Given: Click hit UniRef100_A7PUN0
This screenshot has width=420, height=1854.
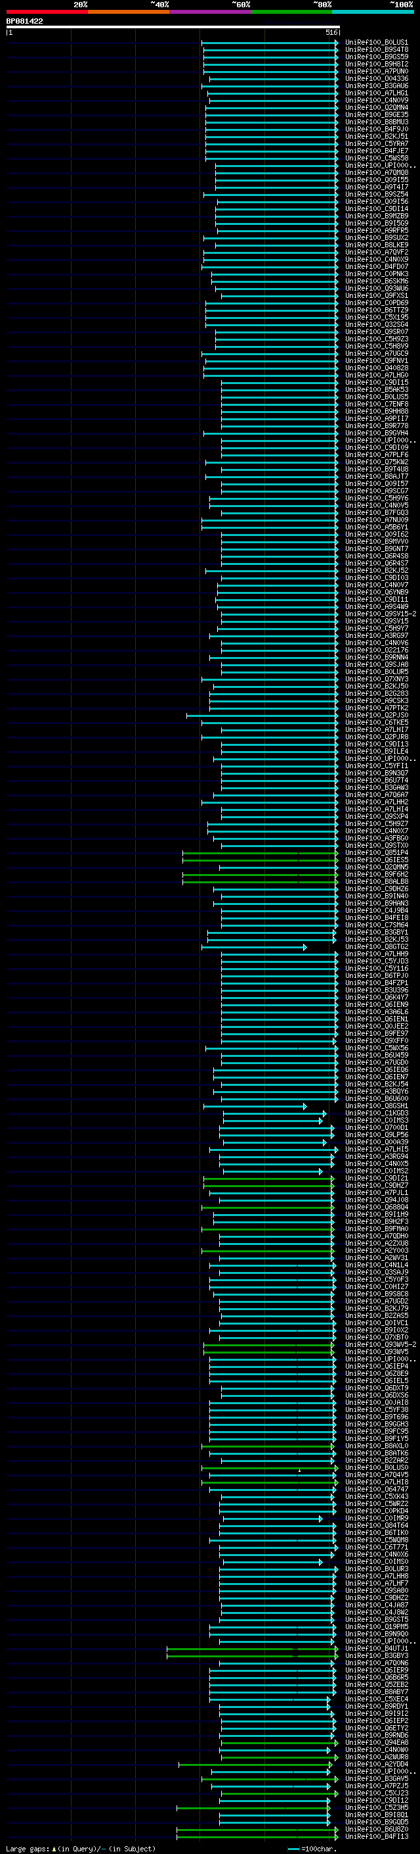Looking at the screenshot, I should [376, 71].
